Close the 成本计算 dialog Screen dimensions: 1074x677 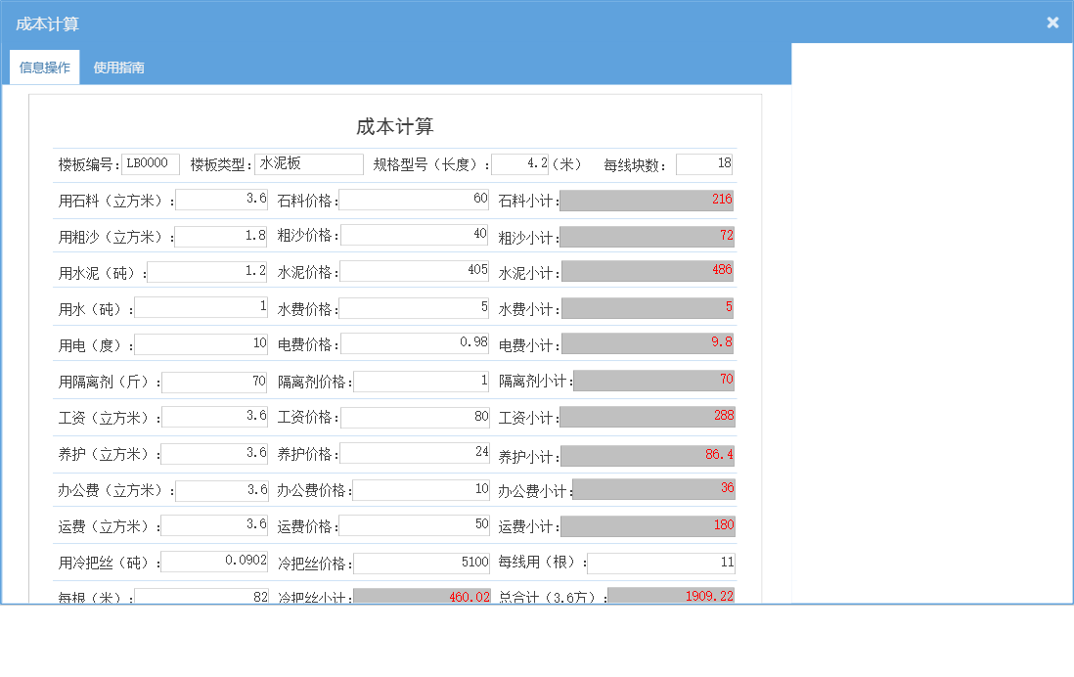tap(1052, 22)
